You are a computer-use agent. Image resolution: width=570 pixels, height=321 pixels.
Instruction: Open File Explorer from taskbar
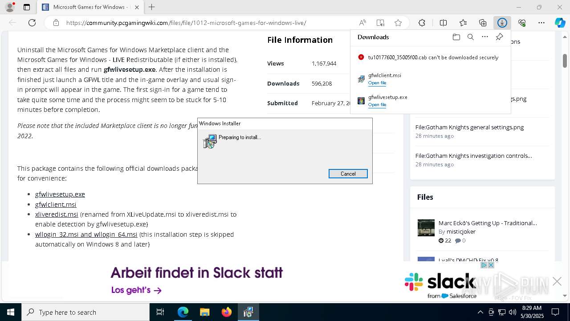coord(205,312)
